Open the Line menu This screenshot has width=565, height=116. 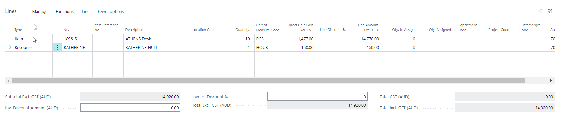tap(86, 11)
